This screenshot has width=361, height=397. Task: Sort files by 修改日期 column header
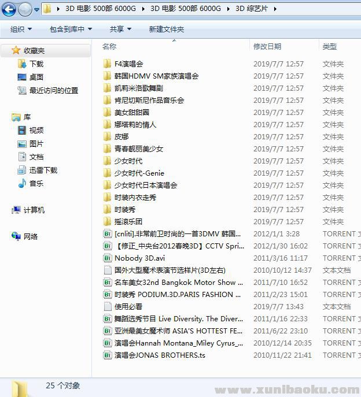pos(267,46)
